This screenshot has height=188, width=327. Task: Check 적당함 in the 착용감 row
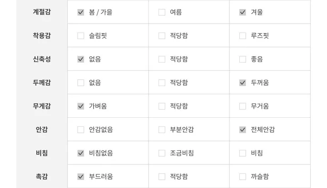(x=162, y=36)
